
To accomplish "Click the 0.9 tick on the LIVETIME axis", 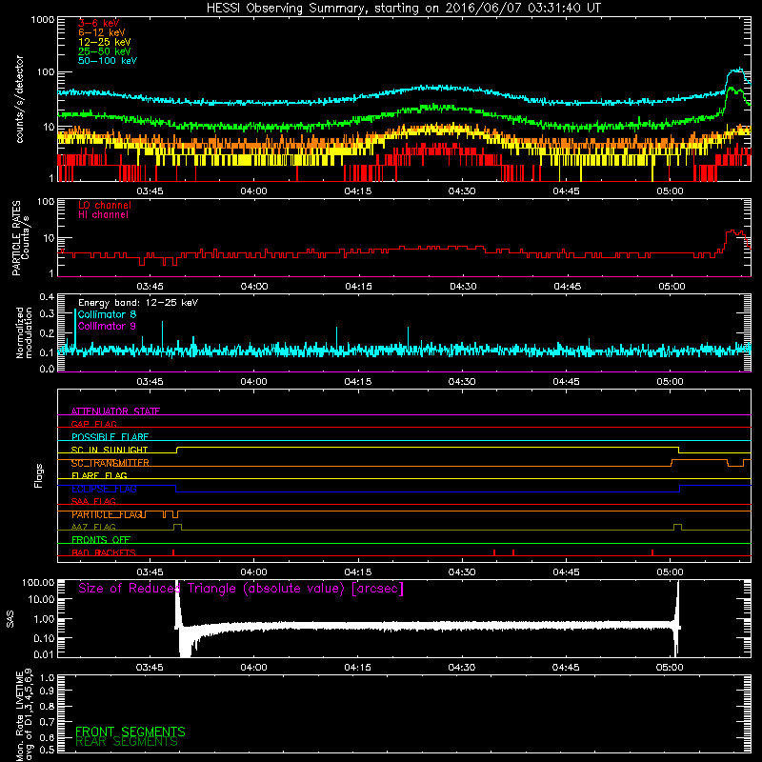I will [47, 691].
